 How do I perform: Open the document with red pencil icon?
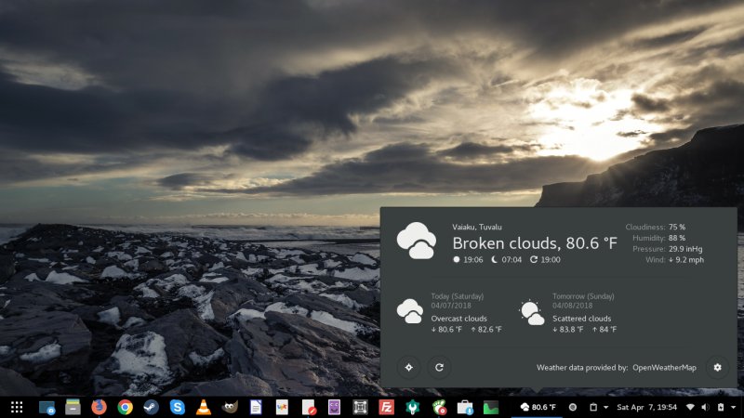pyautogui.click(x=309, y=407)
